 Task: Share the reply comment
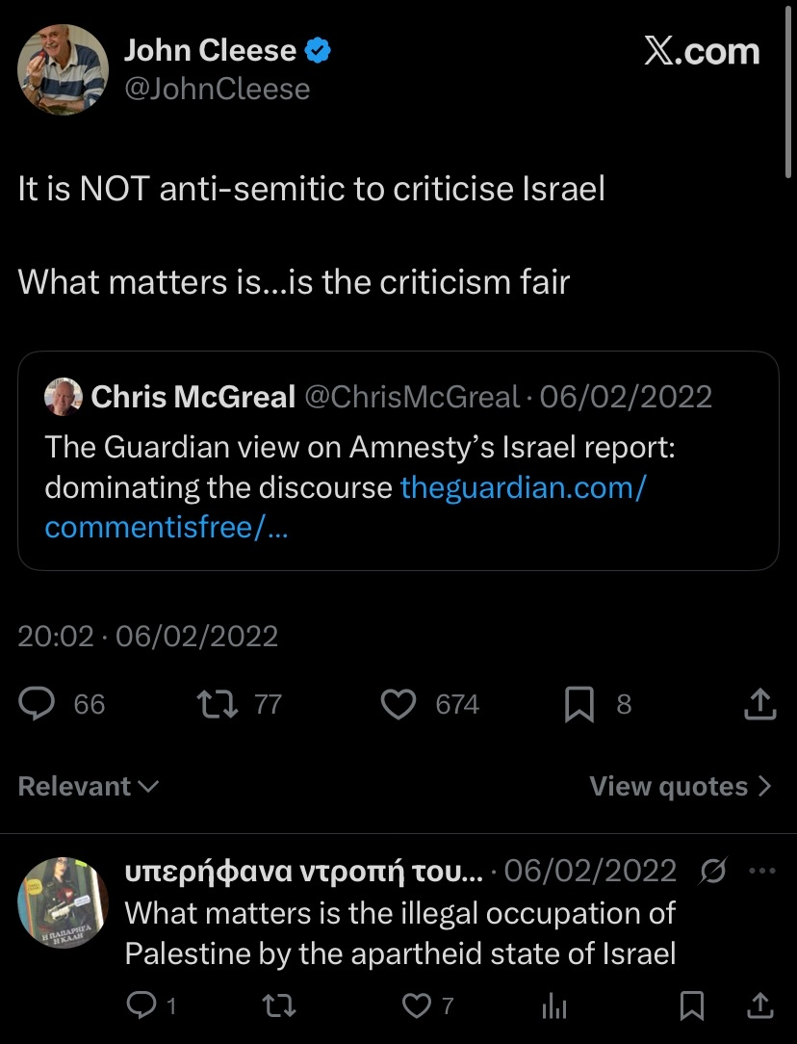click(x=759, y=1005)
